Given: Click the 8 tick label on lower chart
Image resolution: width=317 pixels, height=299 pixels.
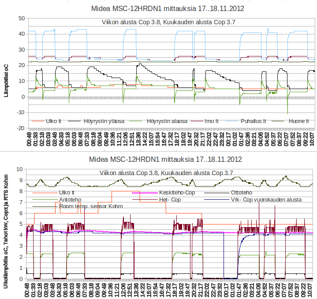Looking at the screenshot, I should click(21, 191).
